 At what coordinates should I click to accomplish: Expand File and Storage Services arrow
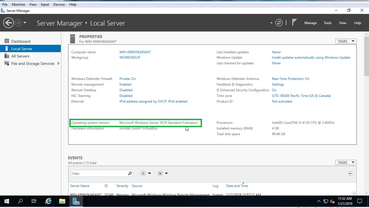[58, 63]
